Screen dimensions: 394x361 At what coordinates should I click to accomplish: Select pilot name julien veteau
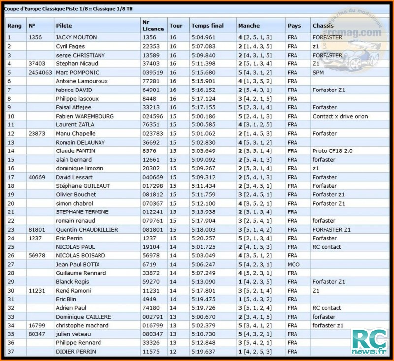coord(73,334)
